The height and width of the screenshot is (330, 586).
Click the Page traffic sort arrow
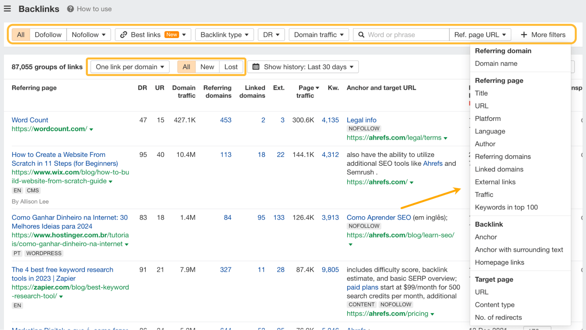317,88
